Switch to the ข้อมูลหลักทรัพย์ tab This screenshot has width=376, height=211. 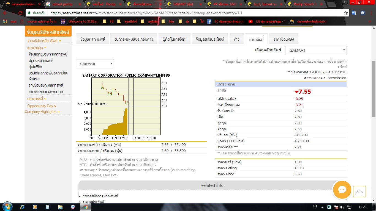tap(93, 39)
